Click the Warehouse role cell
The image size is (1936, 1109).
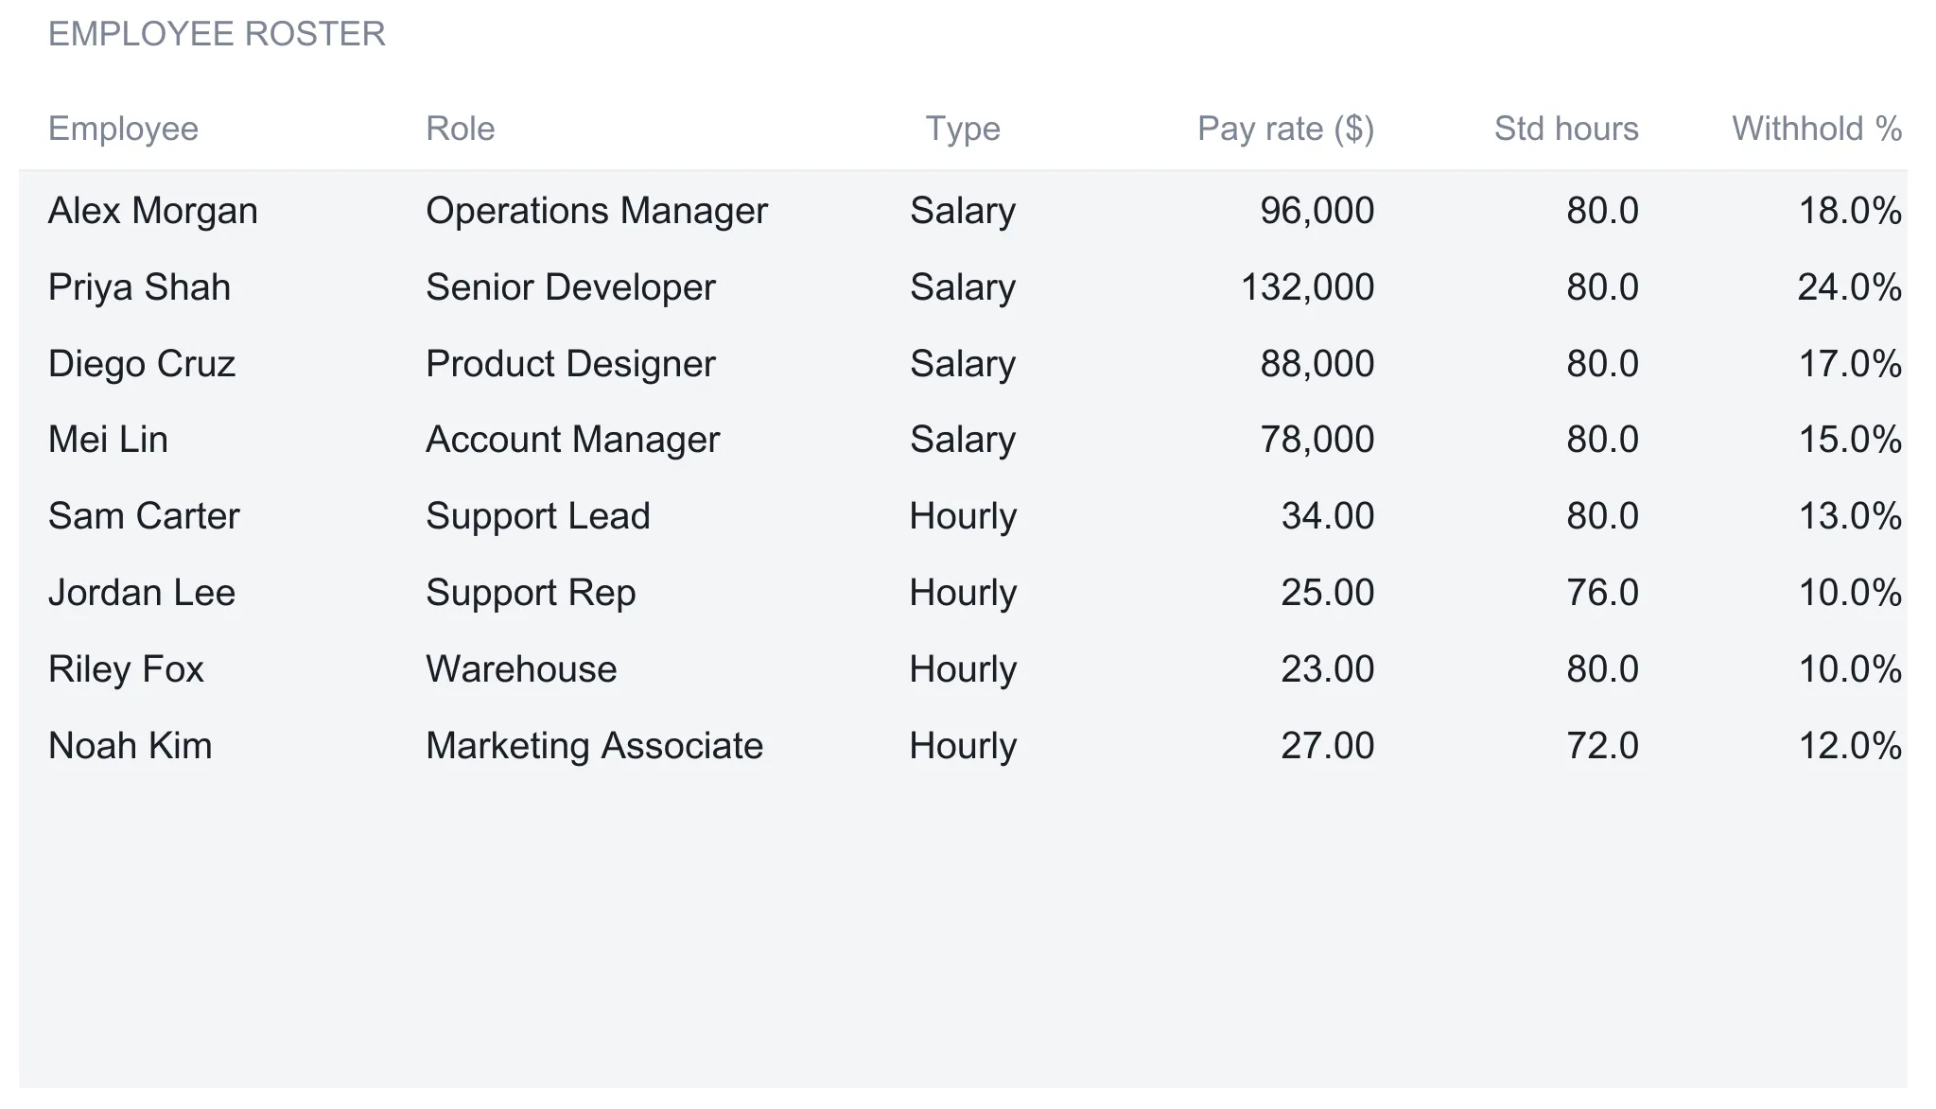coord(521,669)
